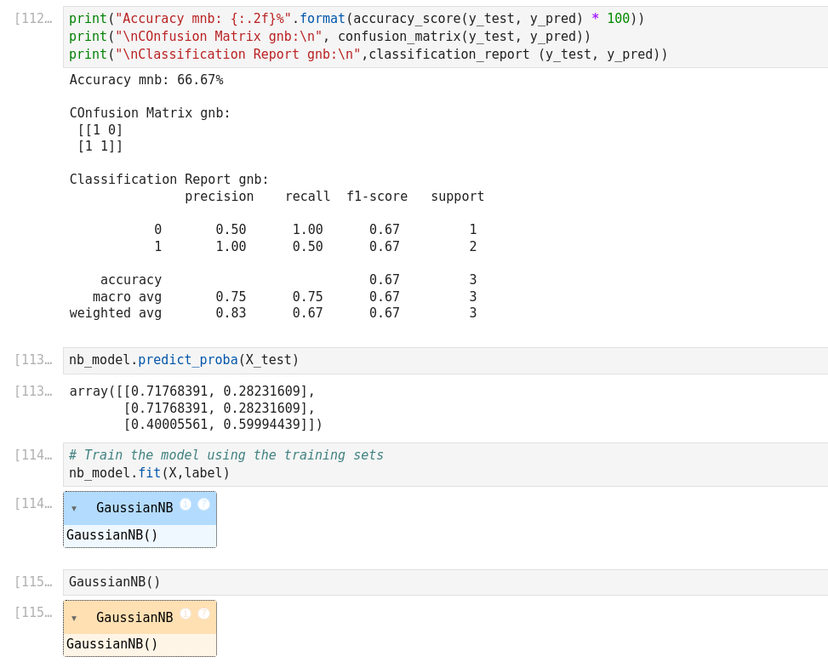Click the Classification Report gnb output heading
The width and height of the screenshot is (828, 668).
click(168, 180)
